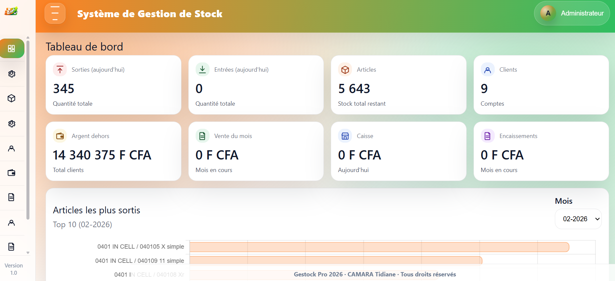Open the wallet icon in sidebar

(x=12, y=173)
